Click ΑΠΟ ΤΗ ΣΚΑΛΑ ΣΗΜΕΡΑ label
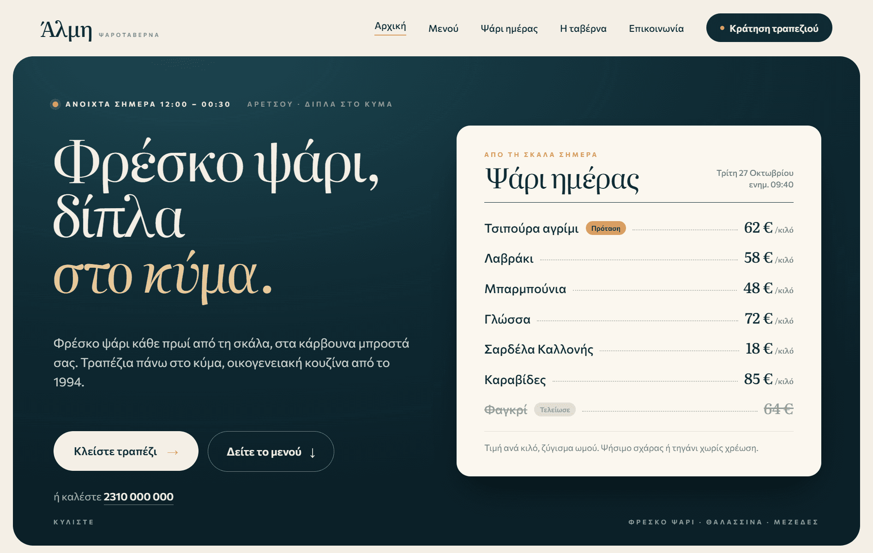 (x=541, y=155)
